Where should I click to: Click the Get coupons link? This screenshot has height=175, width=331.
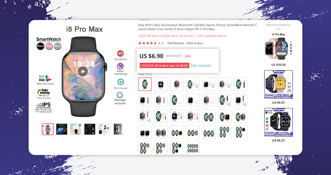(201, 65)
